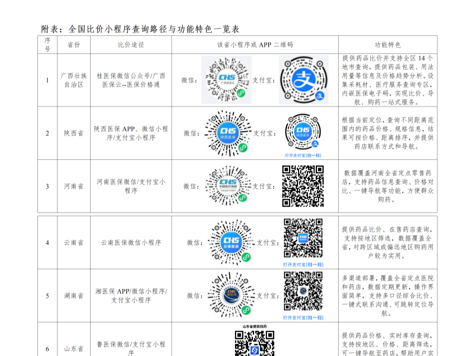Click 打开支付宝[扫一扫] under Shaanxi code
This screenshot has width=475, height=356.
303,155
